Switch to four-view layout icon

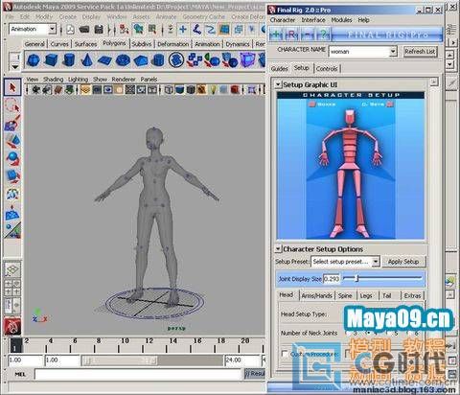tap(12, 288)
